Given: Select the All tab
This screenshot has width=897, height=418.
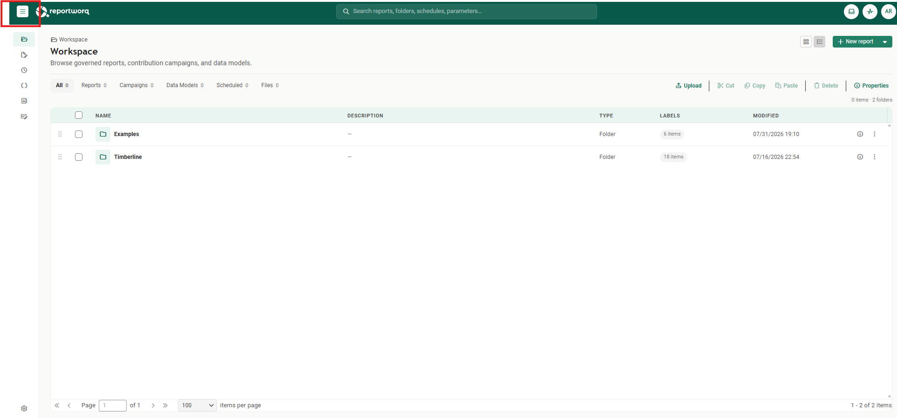Looking at the screenshot, I should click(x=62, y=85).
